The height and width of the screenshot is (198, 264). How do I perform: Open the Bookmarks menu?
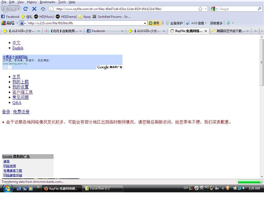pos(47,2)
